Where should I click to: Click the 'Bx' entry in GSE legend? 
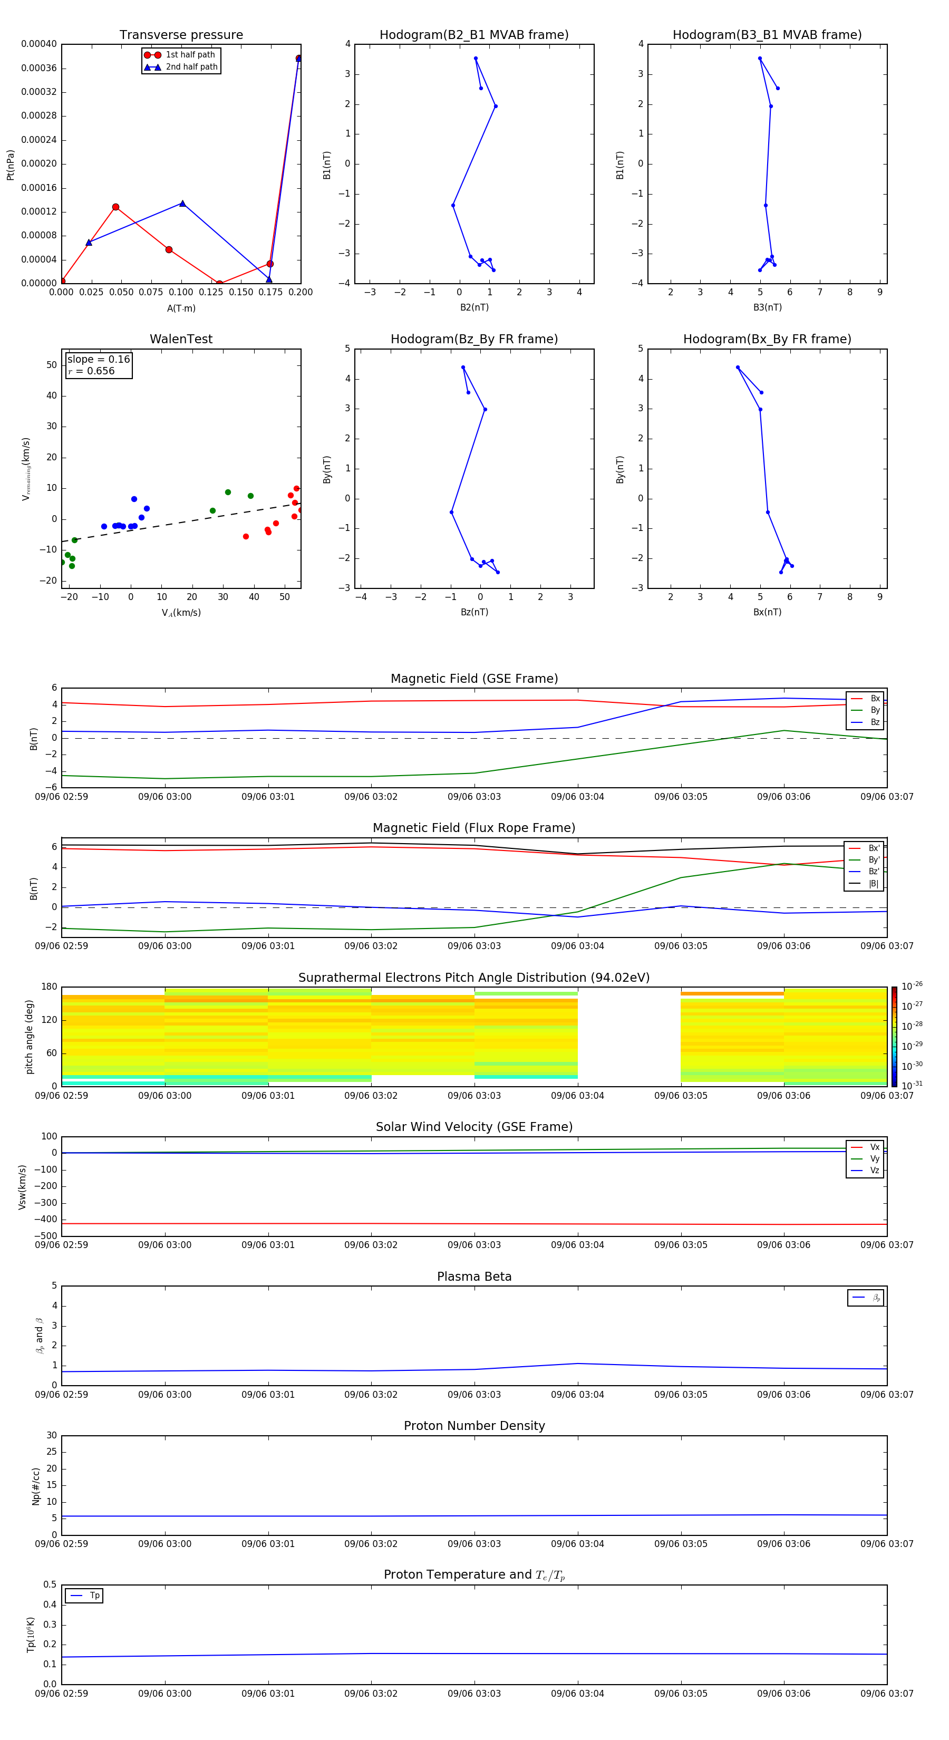click(866, 699)
